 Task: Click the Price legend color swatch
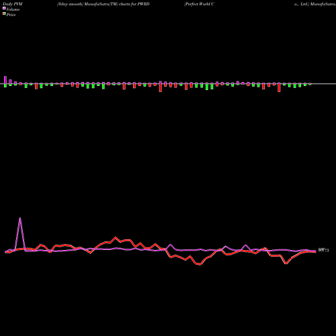coord(4,13)
